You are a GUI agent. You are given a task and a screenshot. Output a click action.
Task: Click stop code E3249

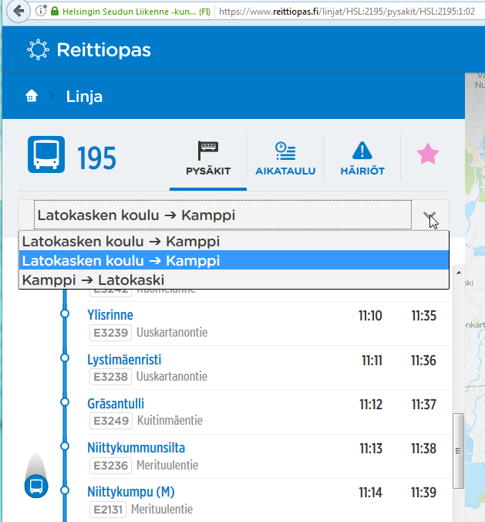[x=111, y=421]
